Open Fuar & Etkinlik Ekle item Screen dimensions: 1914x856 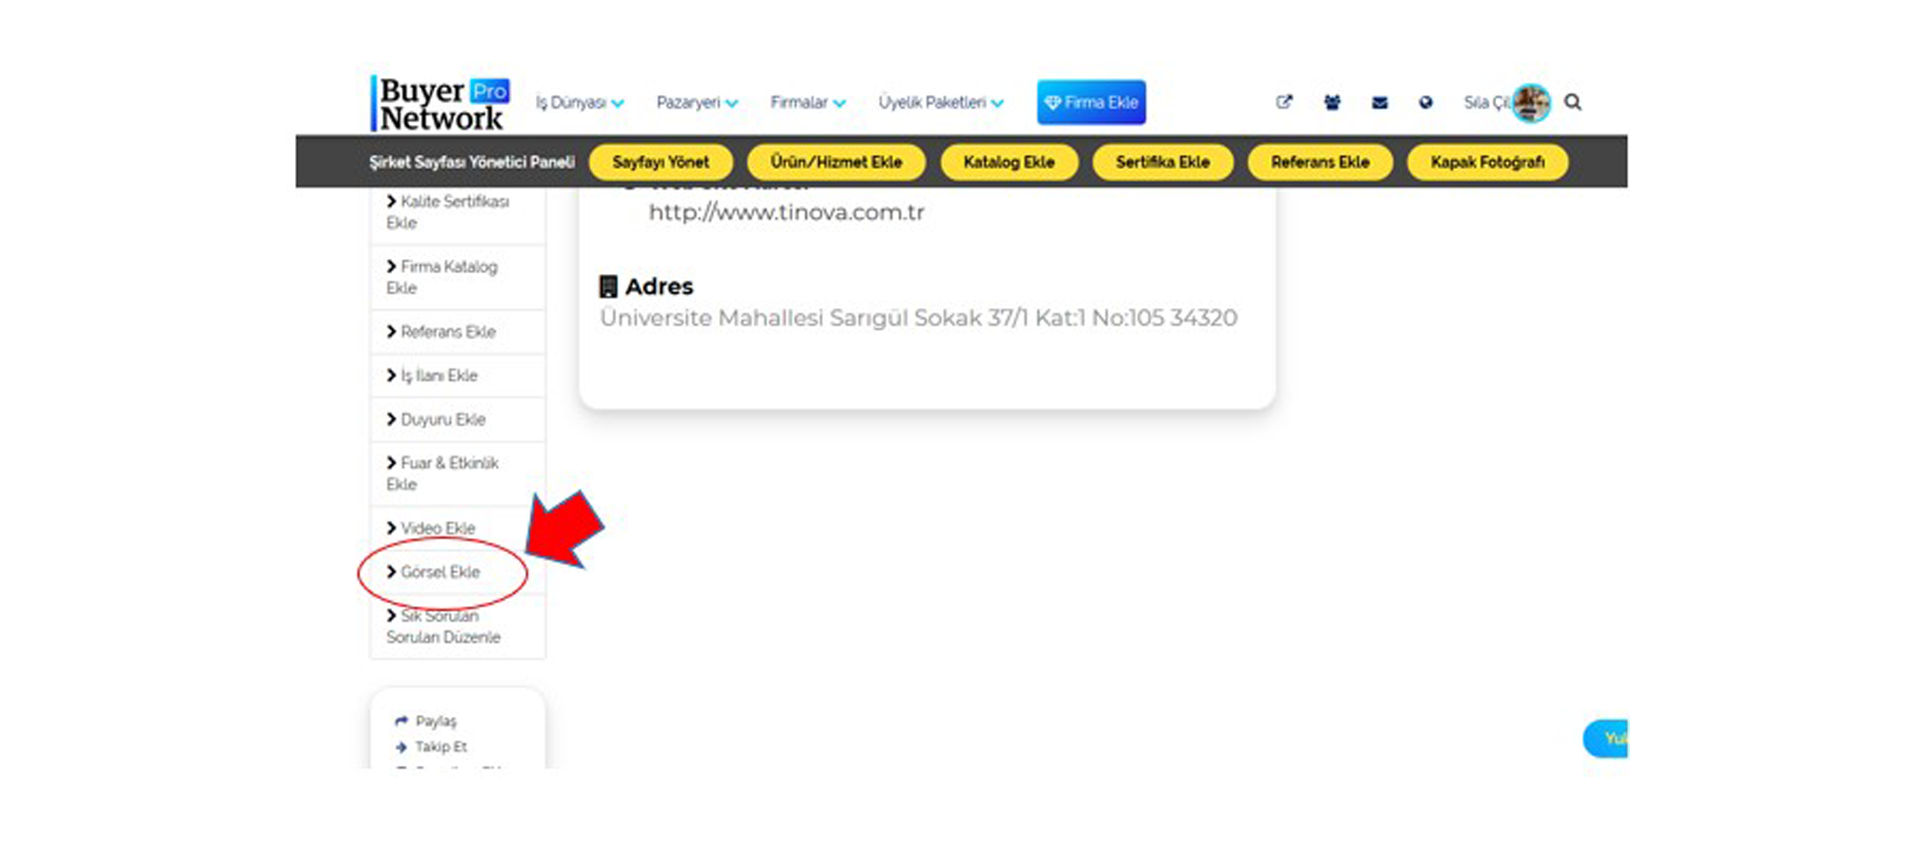point(458,474)
